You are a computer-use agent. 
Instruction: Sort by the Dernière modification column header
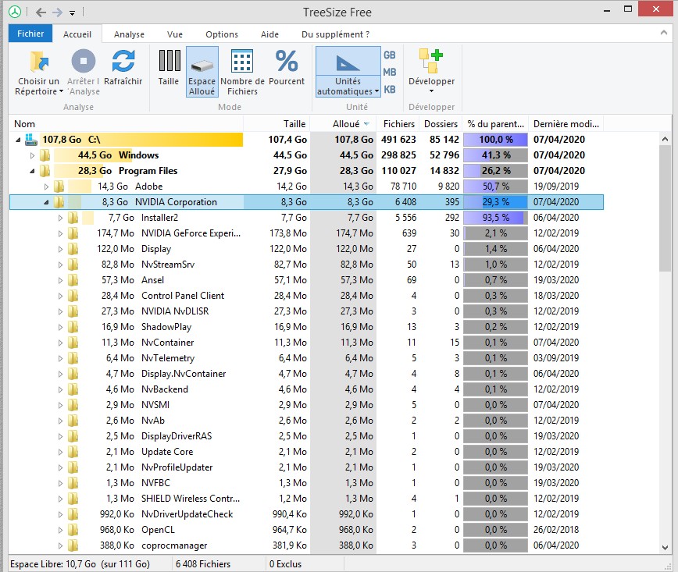click(x=566, y=124)
